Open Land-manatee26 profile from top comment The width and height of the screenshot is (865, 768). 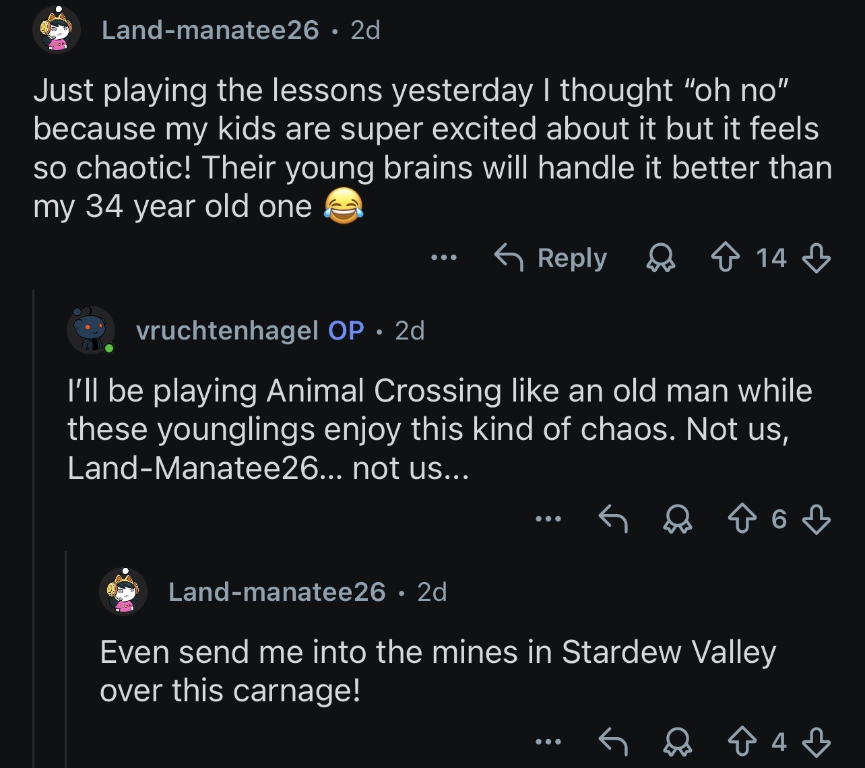tap(210, 30)
